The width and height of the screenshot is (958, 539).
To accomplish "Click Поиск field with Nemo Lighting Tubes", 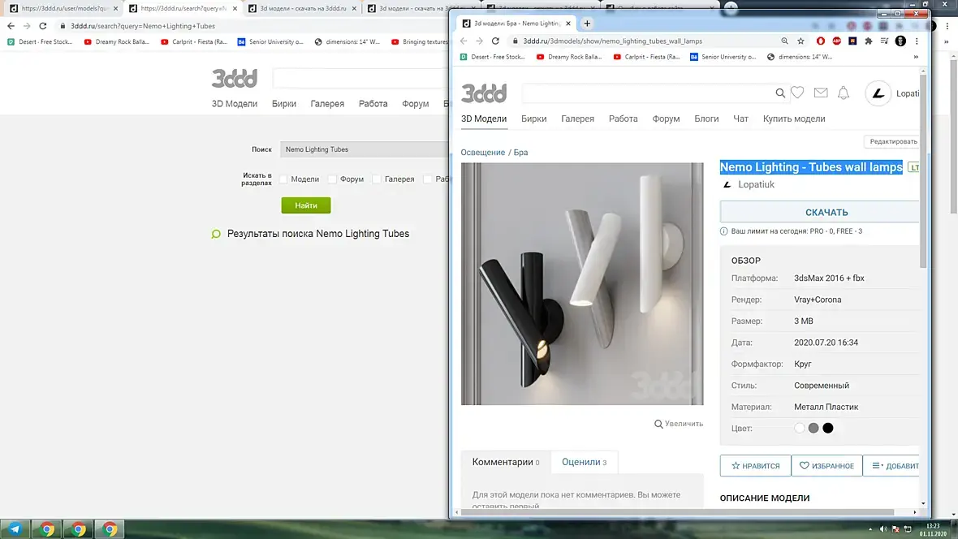I will pos(365,149).
